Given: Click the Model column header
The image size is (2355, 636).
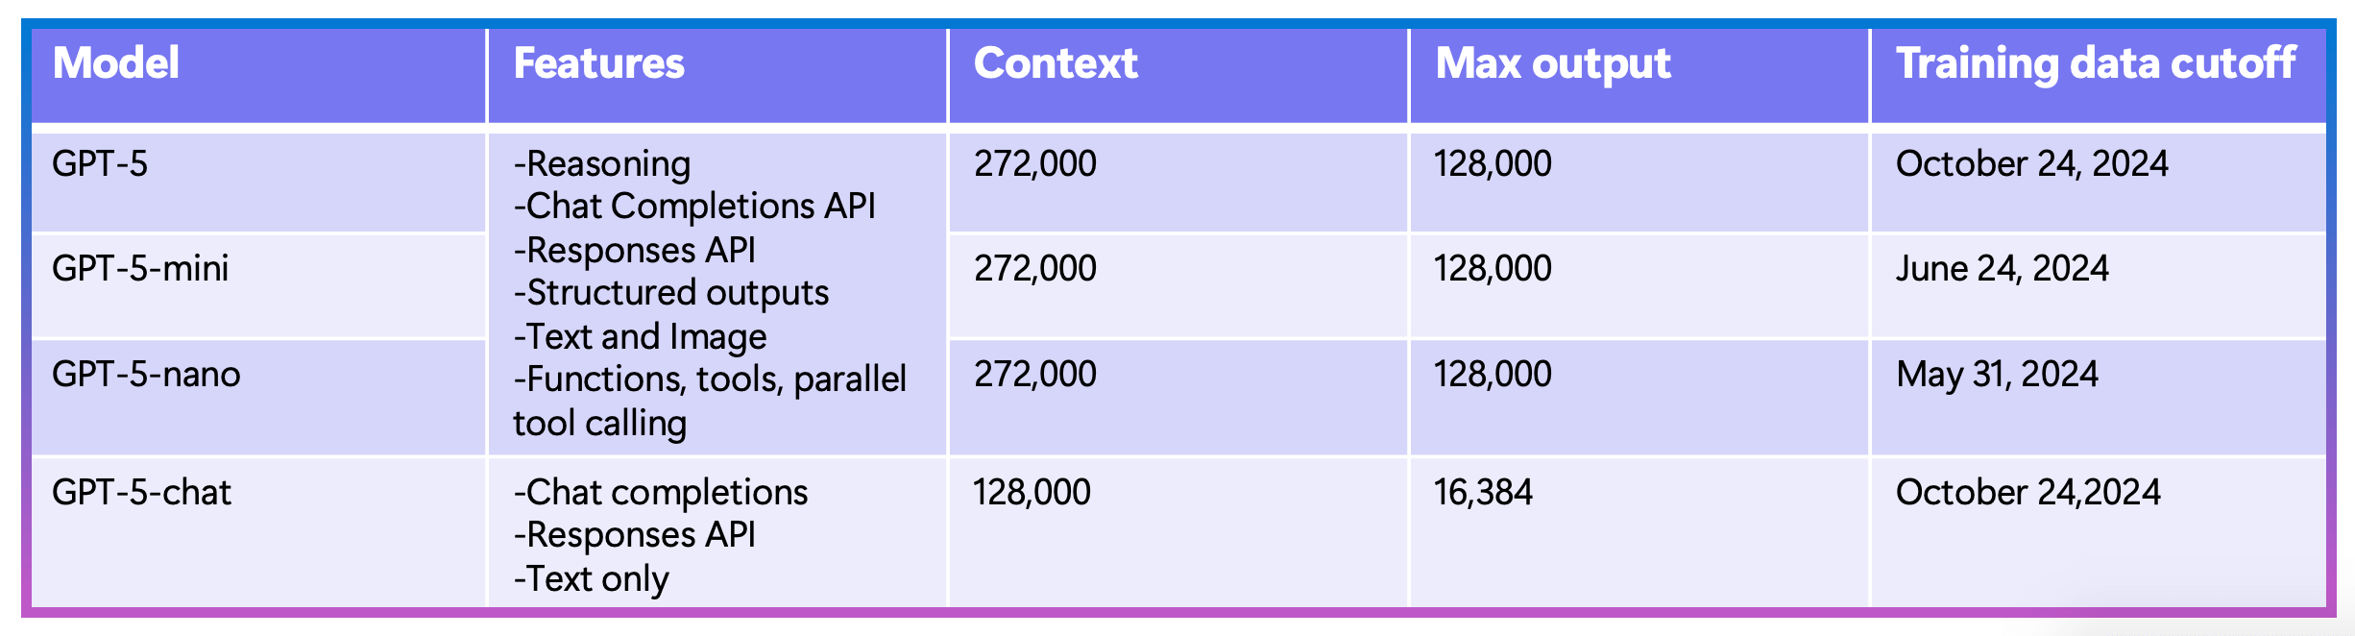Looking at the screenshot, I should point(116,64).
